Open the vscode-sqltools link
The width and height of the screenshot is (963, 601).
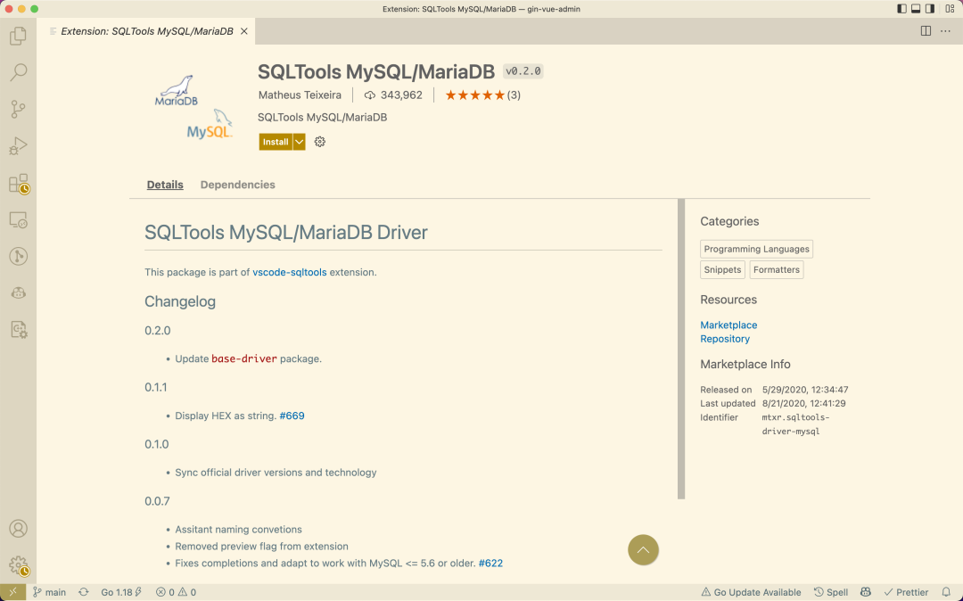[289, 272]
